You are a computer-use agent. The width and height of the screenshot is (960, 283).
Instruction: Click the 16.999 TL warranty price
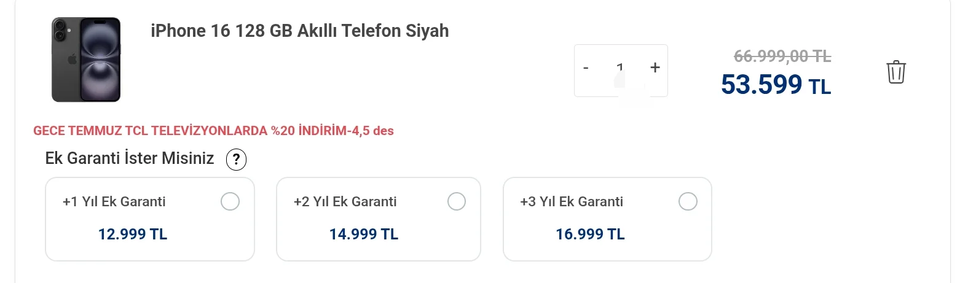pos(591,234)
